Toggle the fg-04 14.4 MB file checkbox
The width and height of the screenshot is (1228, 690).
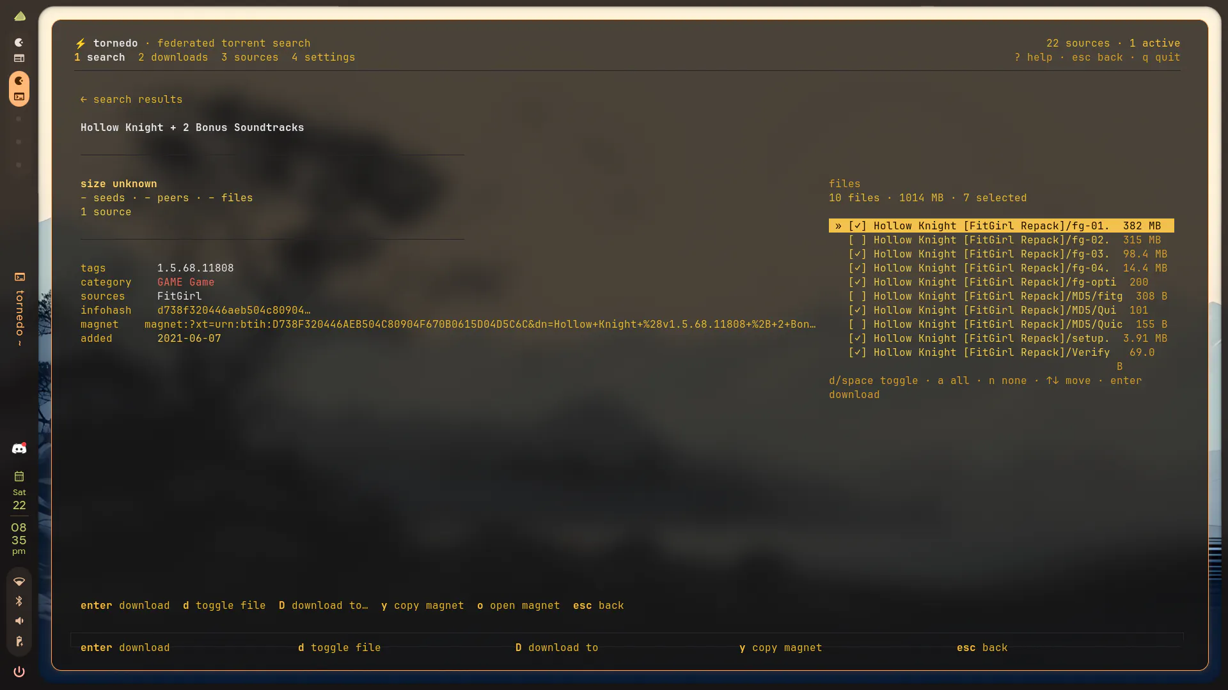click(x=857, y=268)
